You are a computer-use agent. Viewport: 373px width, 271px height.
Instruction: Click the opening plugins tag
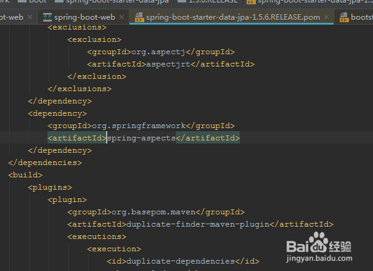(x=50, y=188)
